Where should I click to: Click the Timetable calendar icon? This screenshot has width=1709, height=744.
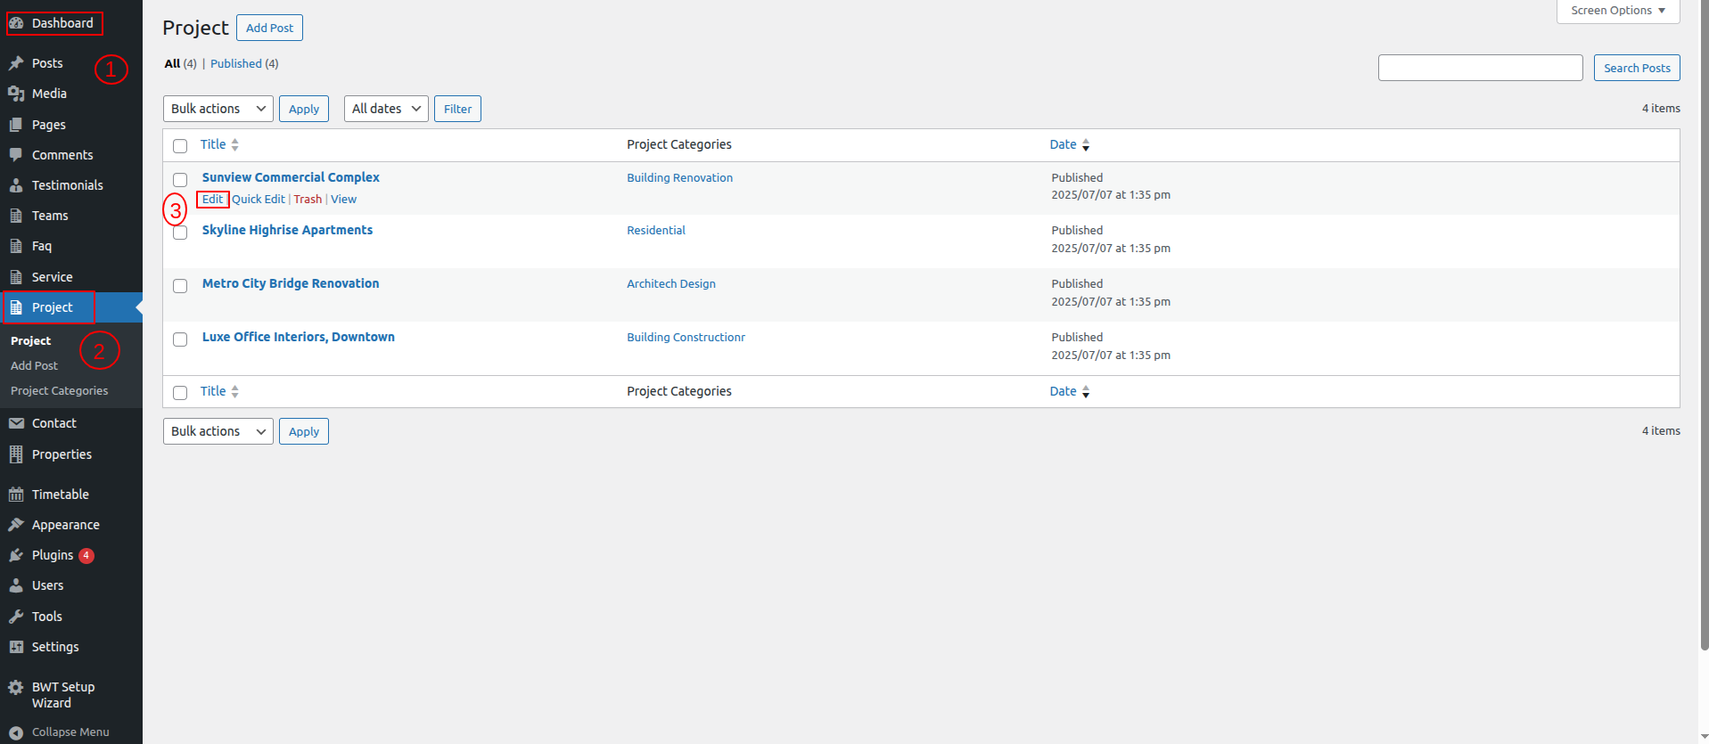click(16, 495)
